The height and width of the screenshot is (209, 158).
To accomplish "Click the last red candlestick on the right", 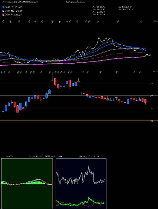I will pyautogui.click(x=145, y=102).
